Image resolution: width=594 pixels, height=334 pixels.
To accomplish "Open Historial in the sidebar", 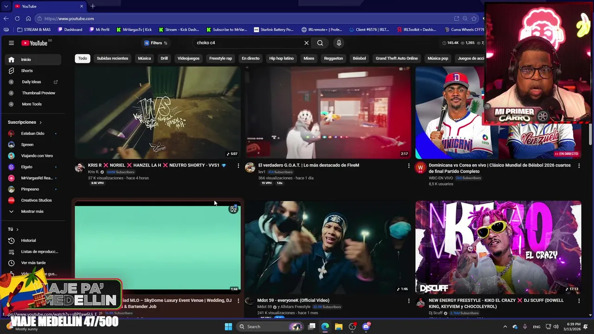I will (33, 240).
